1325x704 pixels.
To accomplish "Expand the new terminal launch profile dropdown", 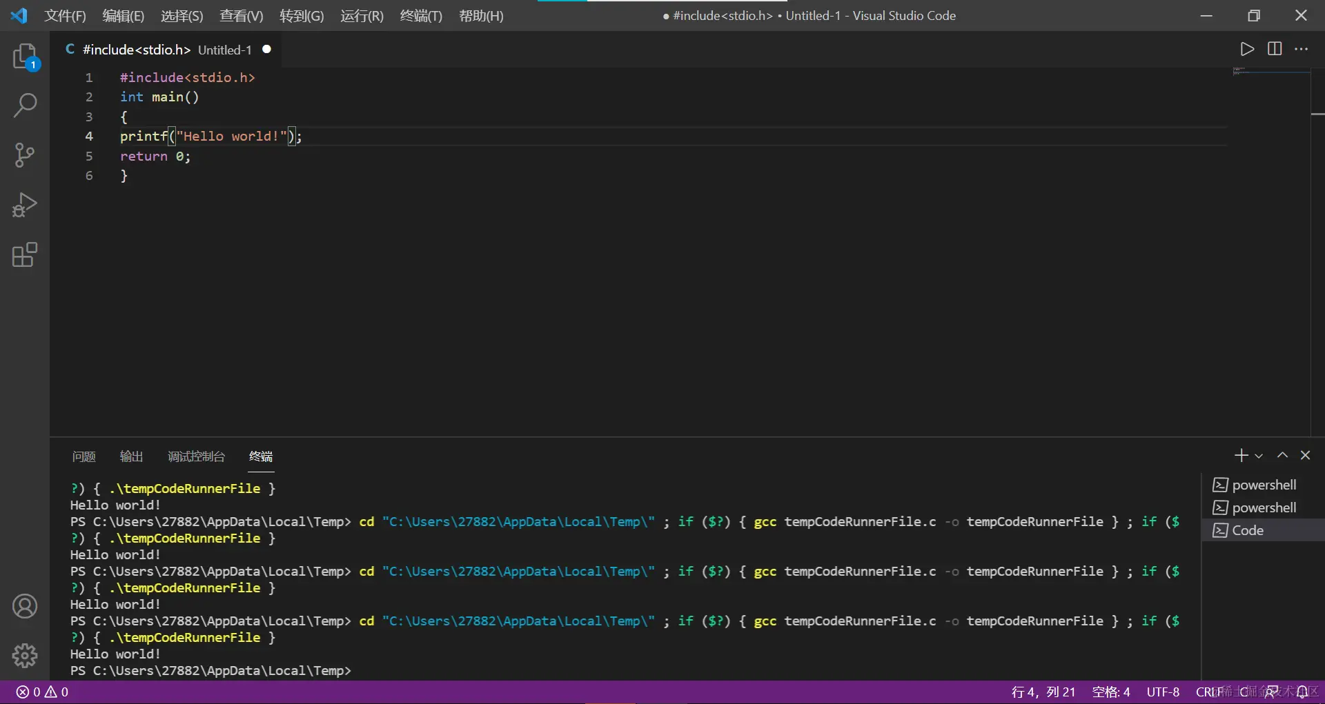I will (x=1259, y=456).
